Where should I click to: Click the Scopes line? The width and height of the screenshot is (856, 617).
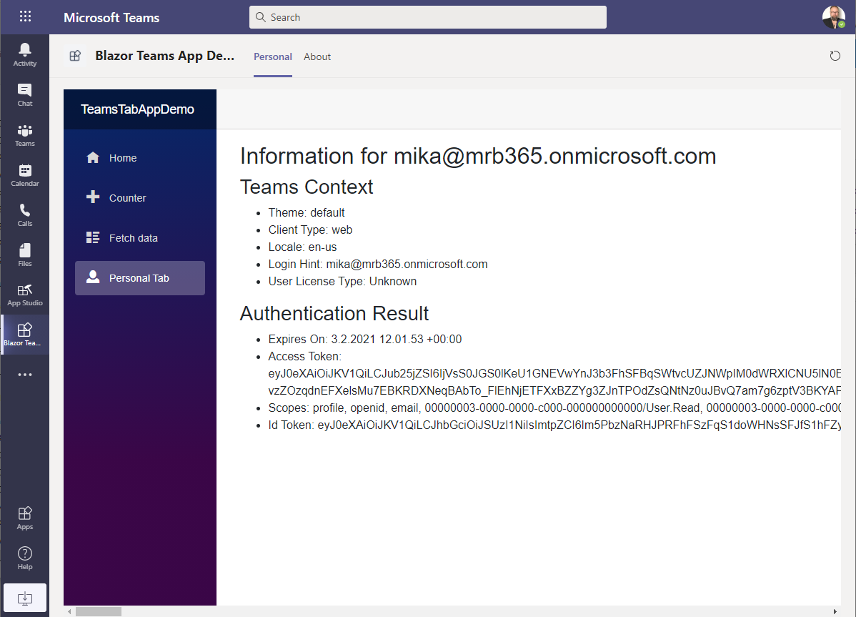pyautogui.click(x=554, y=408)
